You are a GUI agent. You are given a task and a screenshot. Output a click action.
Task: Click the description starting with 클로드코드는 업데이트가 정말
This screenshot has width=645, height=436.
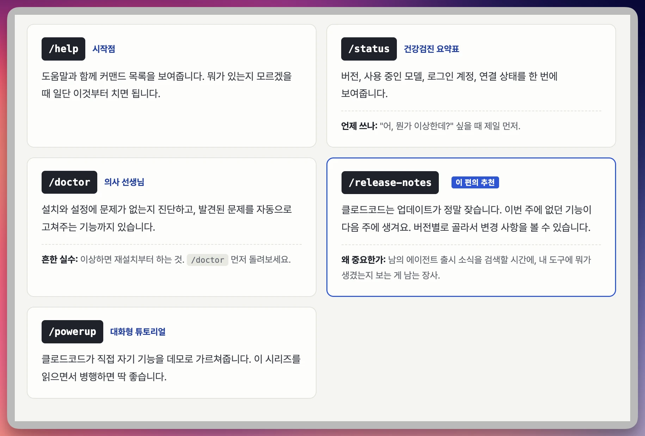tap(466, 219)
